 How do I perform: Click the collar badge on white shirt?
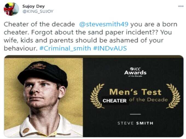tap(26, 131)
